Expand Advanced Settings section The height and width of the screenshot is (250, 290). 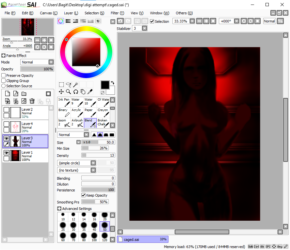[59, 209]
